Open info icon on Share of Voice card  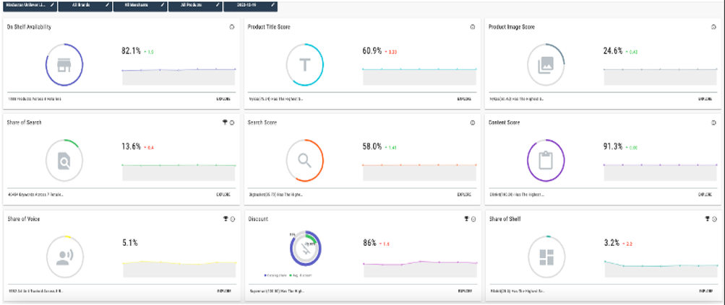coord(232,218)
